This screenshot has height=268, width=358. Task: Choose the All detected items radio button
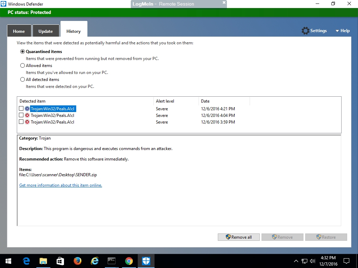(22, 80)
